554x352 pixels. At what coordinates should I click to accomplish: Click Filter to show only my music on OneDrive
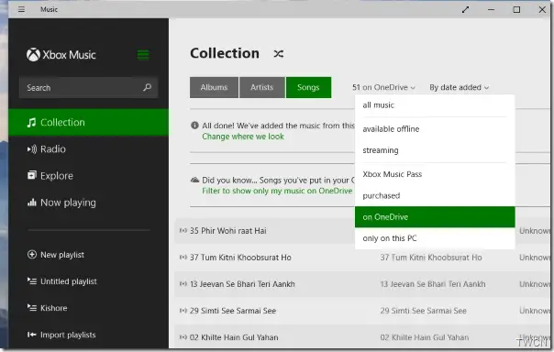coord(277,191)
